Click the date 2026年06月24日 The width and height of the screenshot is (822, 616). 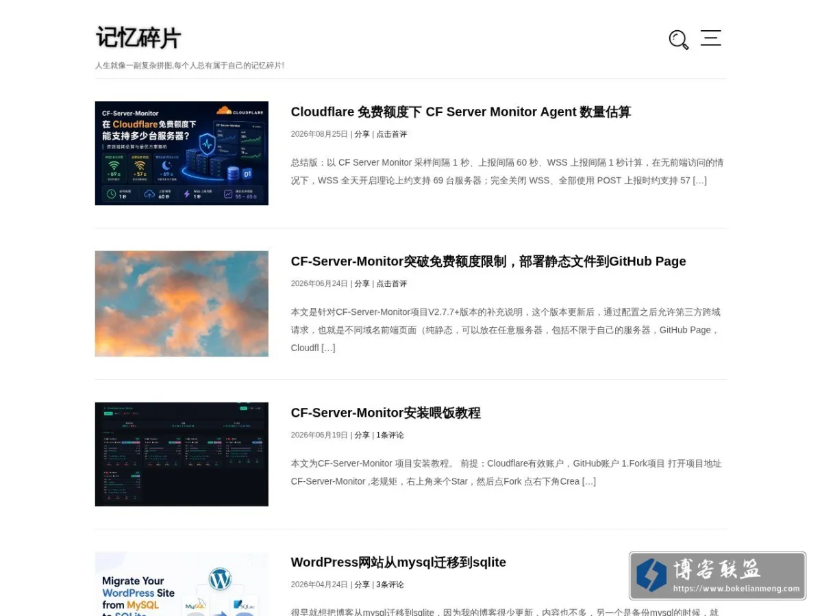319,283
